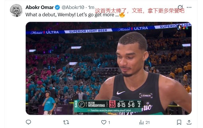Open view analytics bar chart icon
The image size is (203, 128).
point(141,122)
